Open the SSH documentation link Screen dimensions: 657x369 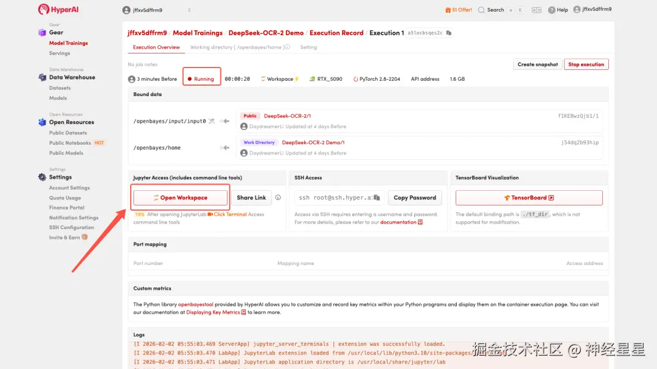pyautogui.click(x=401, y=222)
